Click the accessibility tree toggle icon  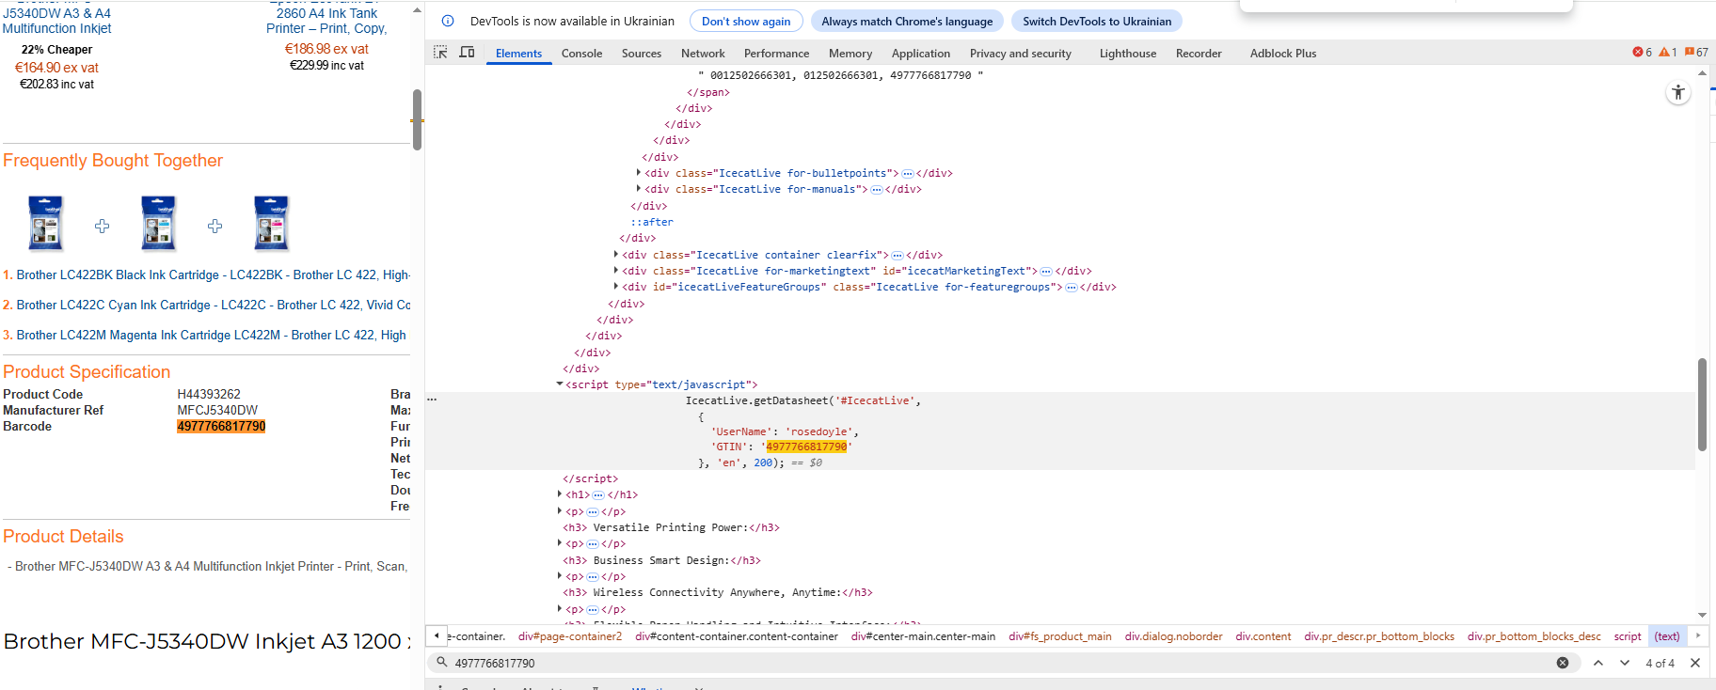tap(1678, 92)
